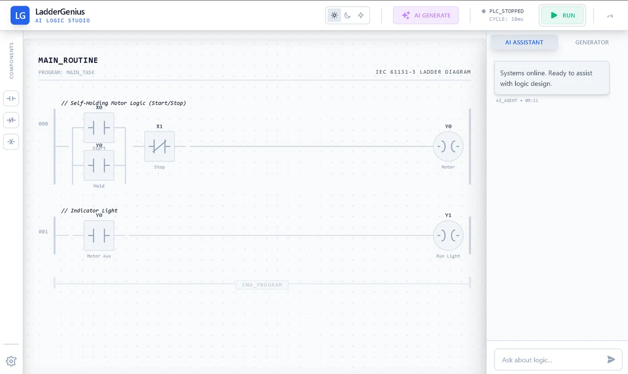This screenshot has height=374, width=628.
Task: Select the Y0 Motor Aux contact
Action: (99, 235)
